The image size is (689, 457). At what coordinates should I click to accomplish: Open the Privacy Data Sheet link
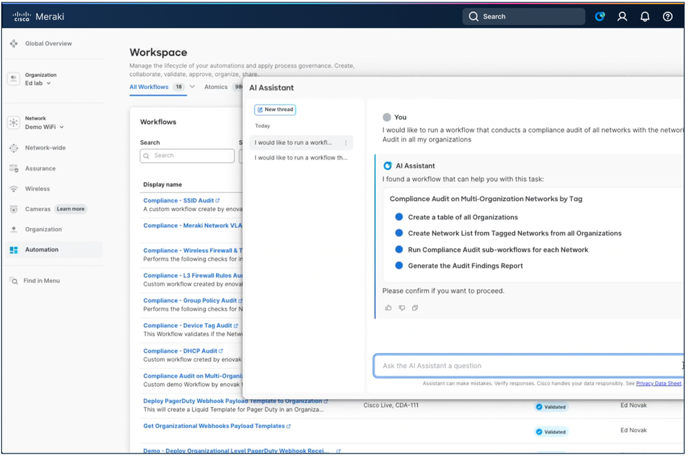click(658, 383)
